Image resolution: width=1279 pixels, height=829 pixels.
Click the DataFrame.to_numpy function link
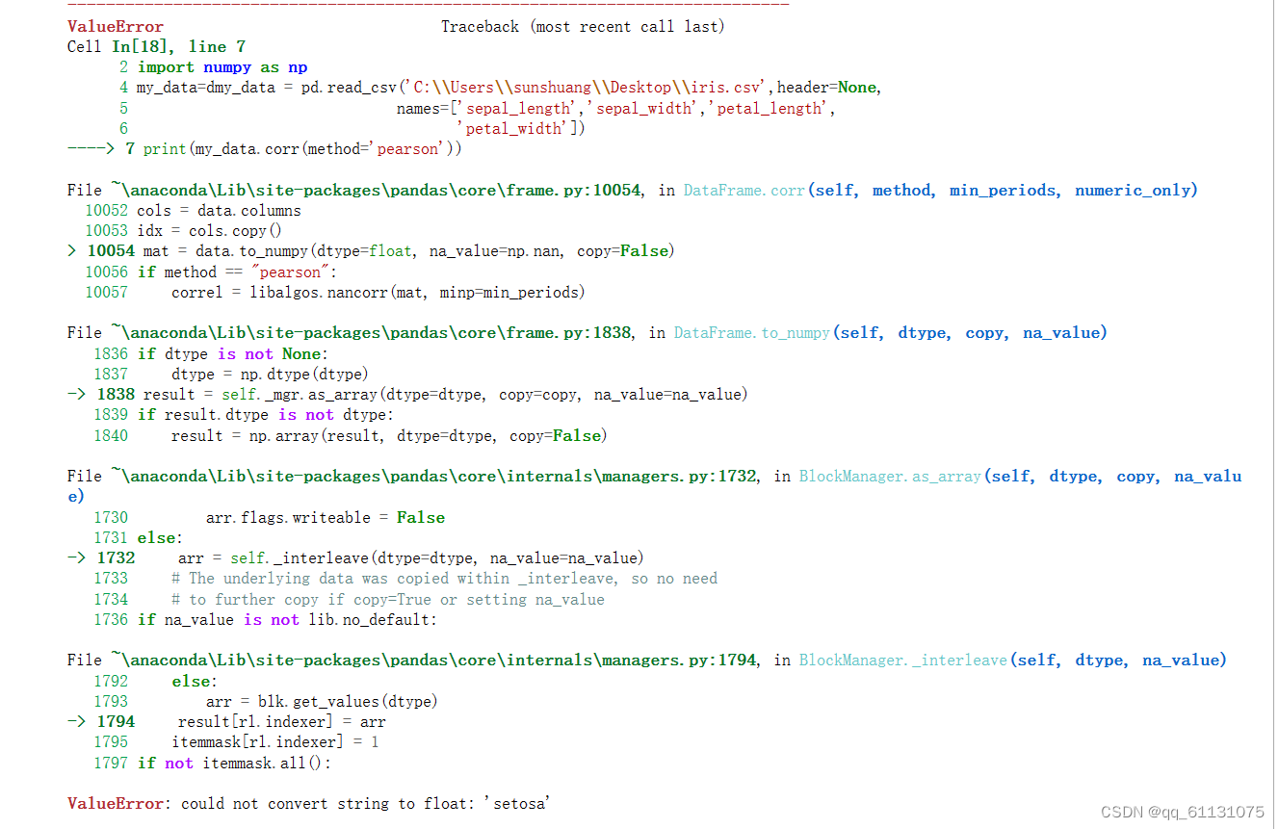click(751, 332)
